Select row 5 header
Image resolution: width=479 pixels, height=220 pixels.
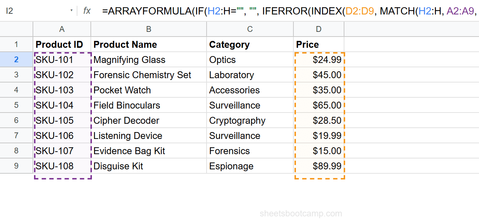[x=16, y=105]
